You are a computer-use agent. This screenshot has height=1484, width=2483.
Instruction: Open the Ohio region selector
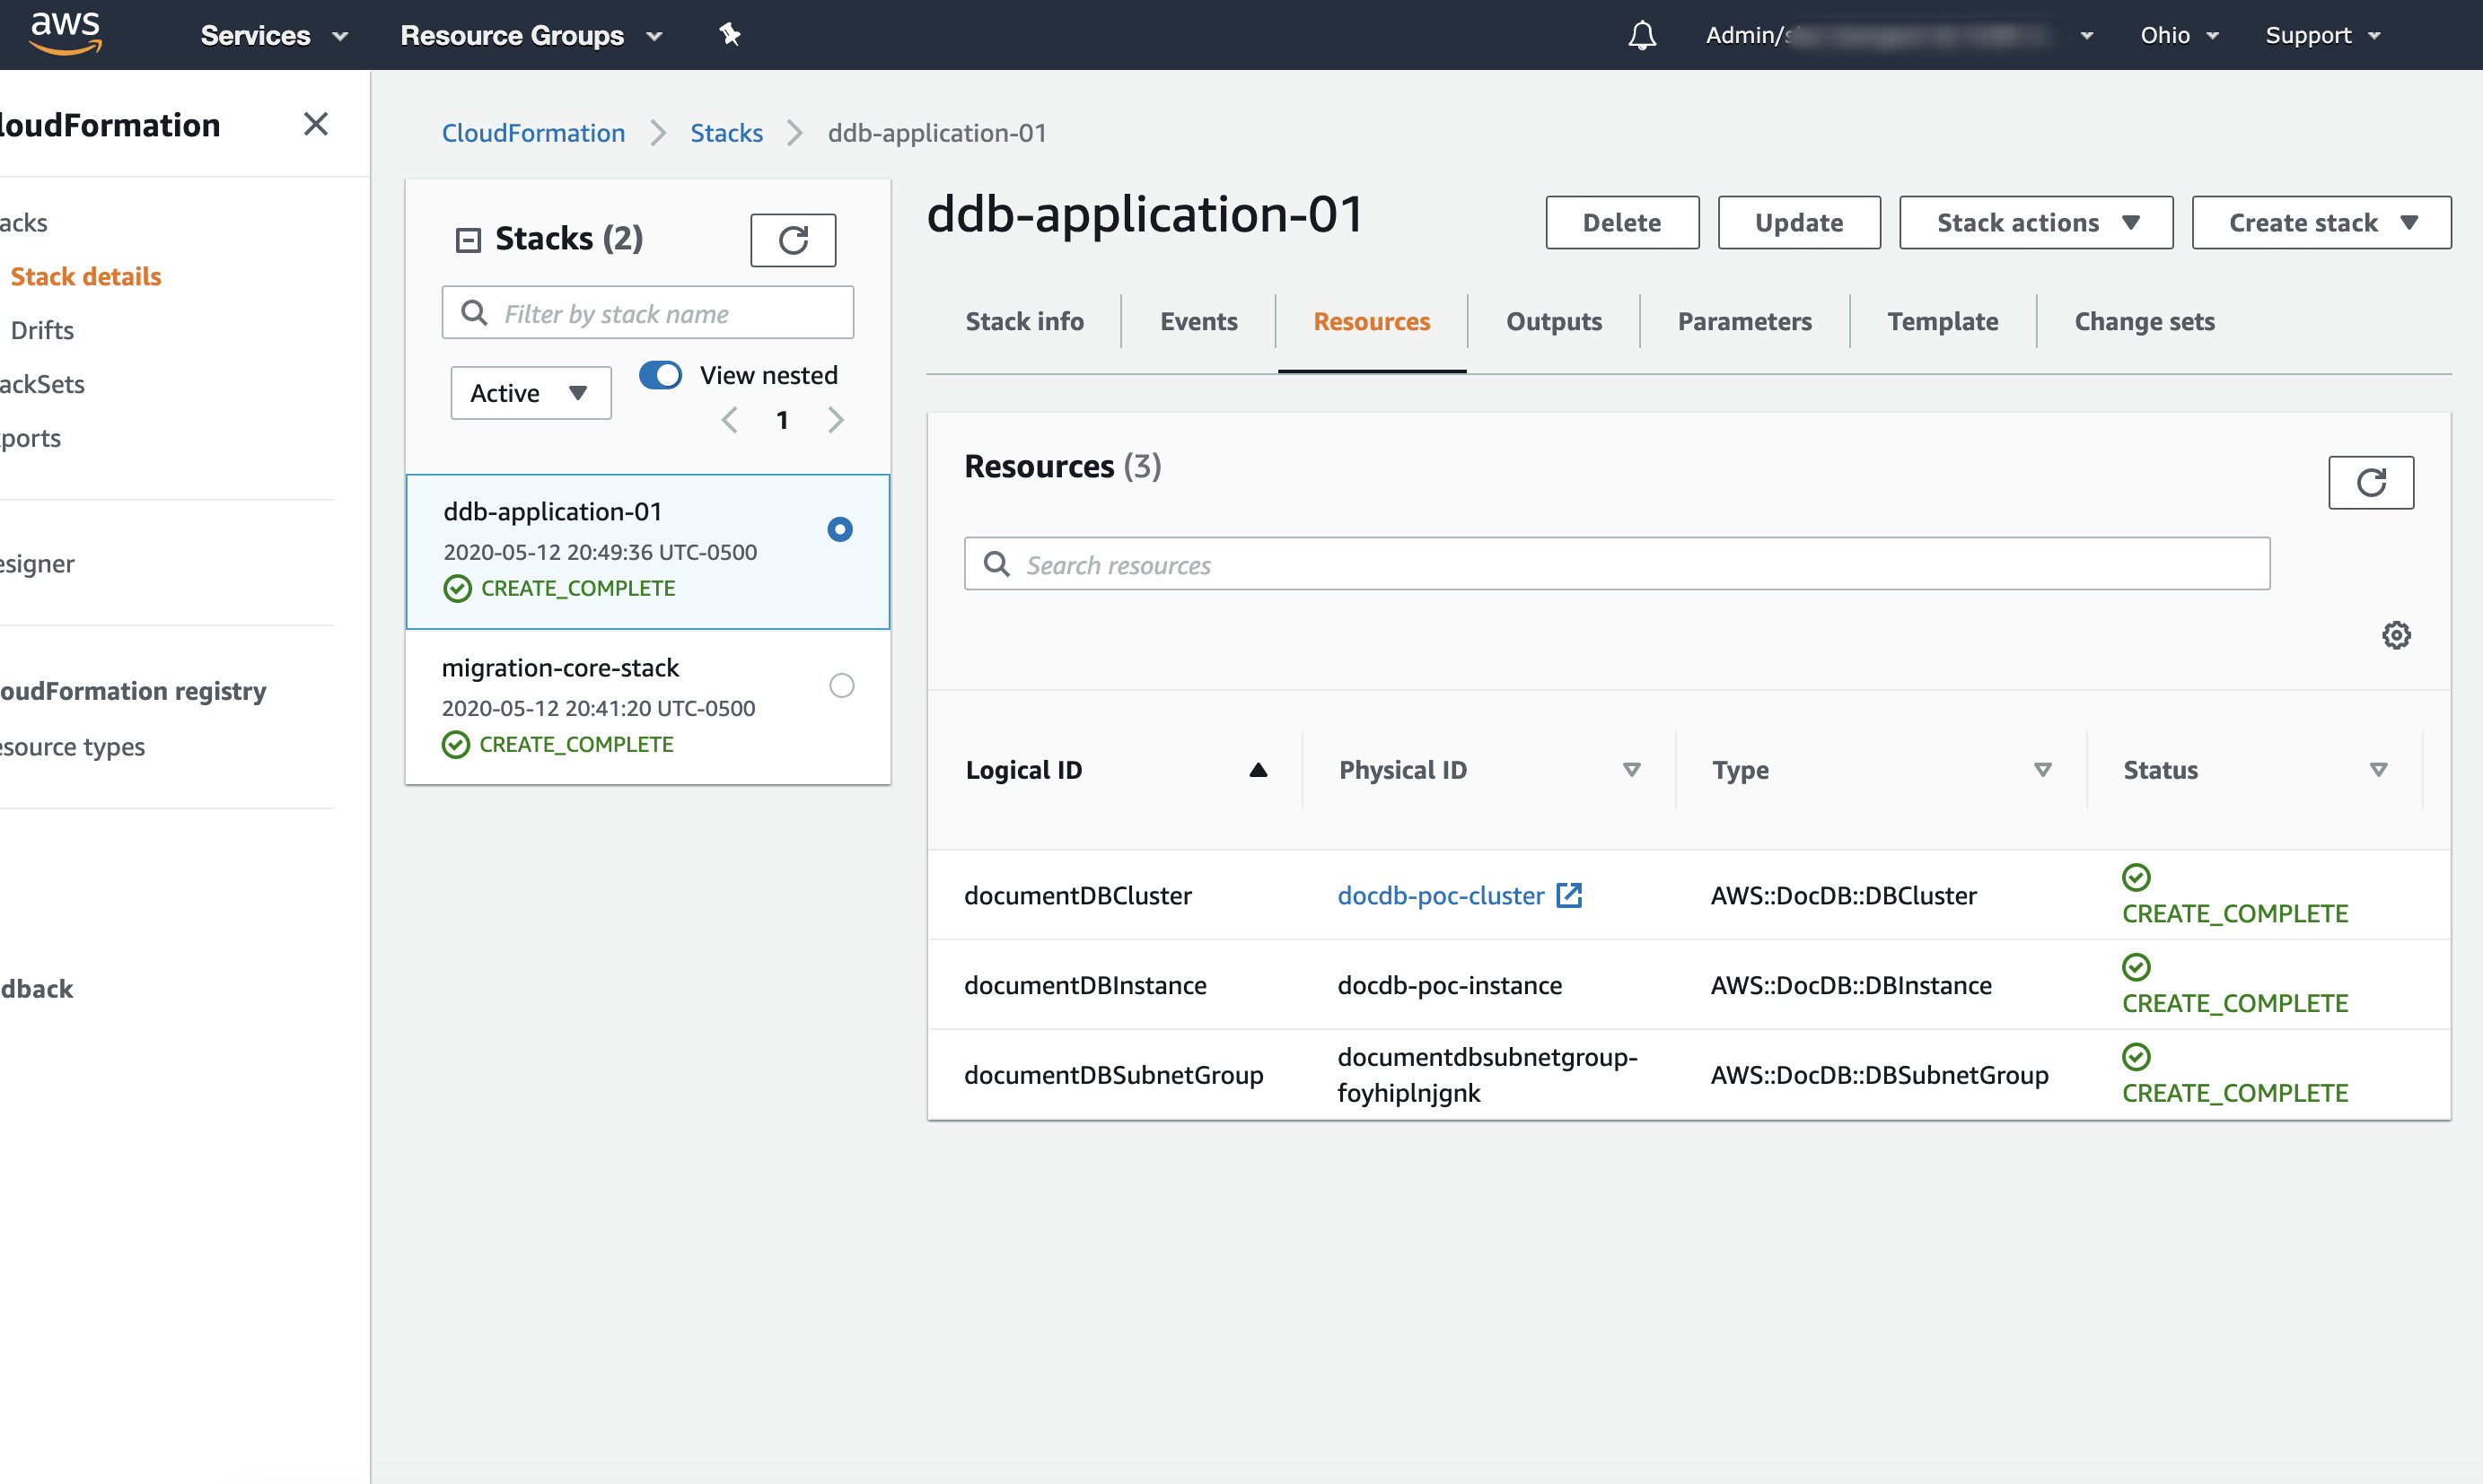(2179, 35)
